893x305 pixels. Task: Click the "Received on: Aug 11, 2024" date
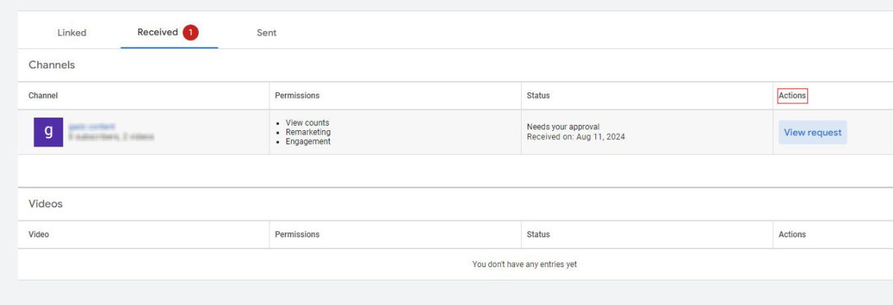pyautogui.click(x=576, y=137)
